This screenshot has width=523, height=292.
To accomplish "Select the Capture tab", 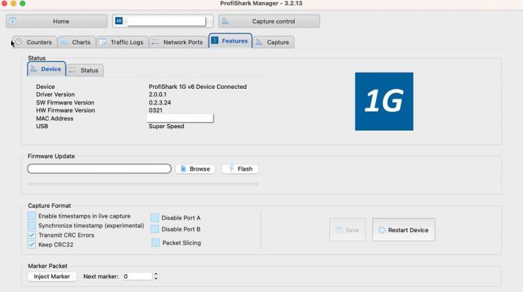I will pos(272,42).
